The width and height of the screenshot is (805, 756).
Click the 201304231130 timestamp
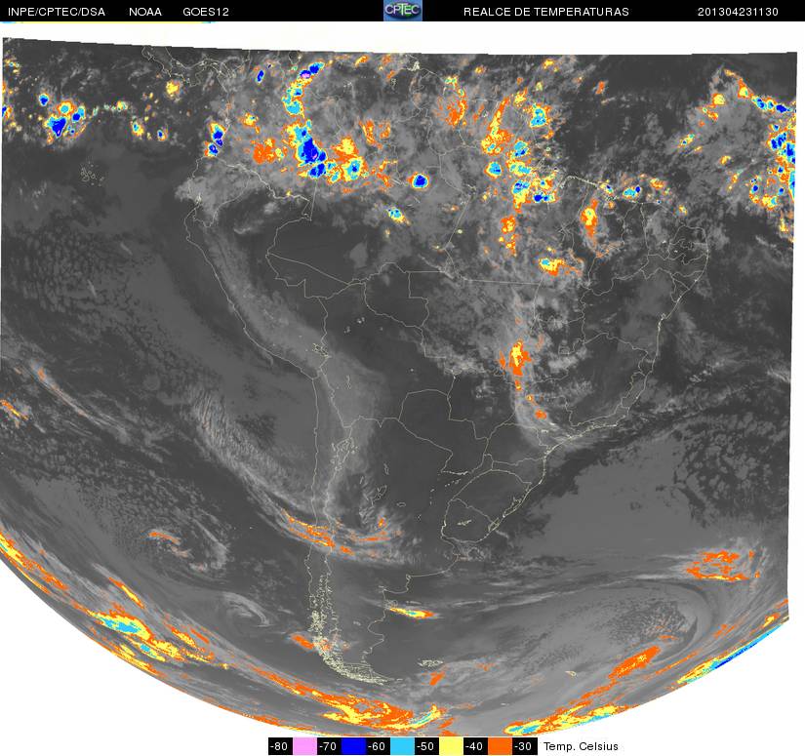point(738,12)
